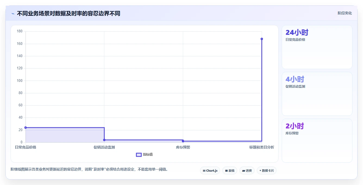This screenshot has width=363, height=185.
Task: Click the data point for 促销活动监测
Action: click(x=104, y=140)
